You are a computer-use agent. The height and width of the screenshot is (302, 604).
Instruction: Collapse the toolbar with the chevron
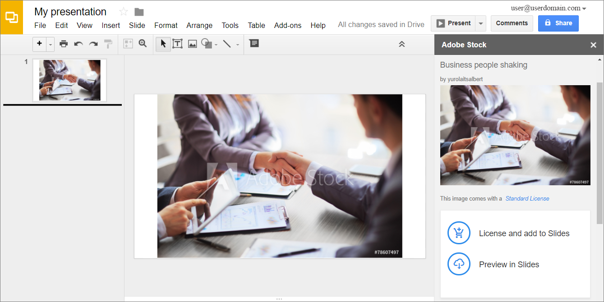pos(401,44)
